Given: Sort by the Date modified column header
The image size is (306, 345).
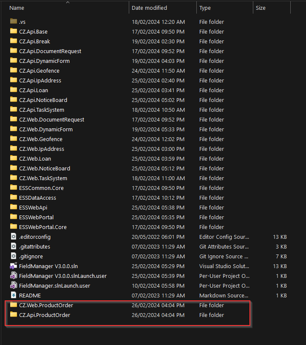Looking at the screenshot, I should click(x=149, y=8).
